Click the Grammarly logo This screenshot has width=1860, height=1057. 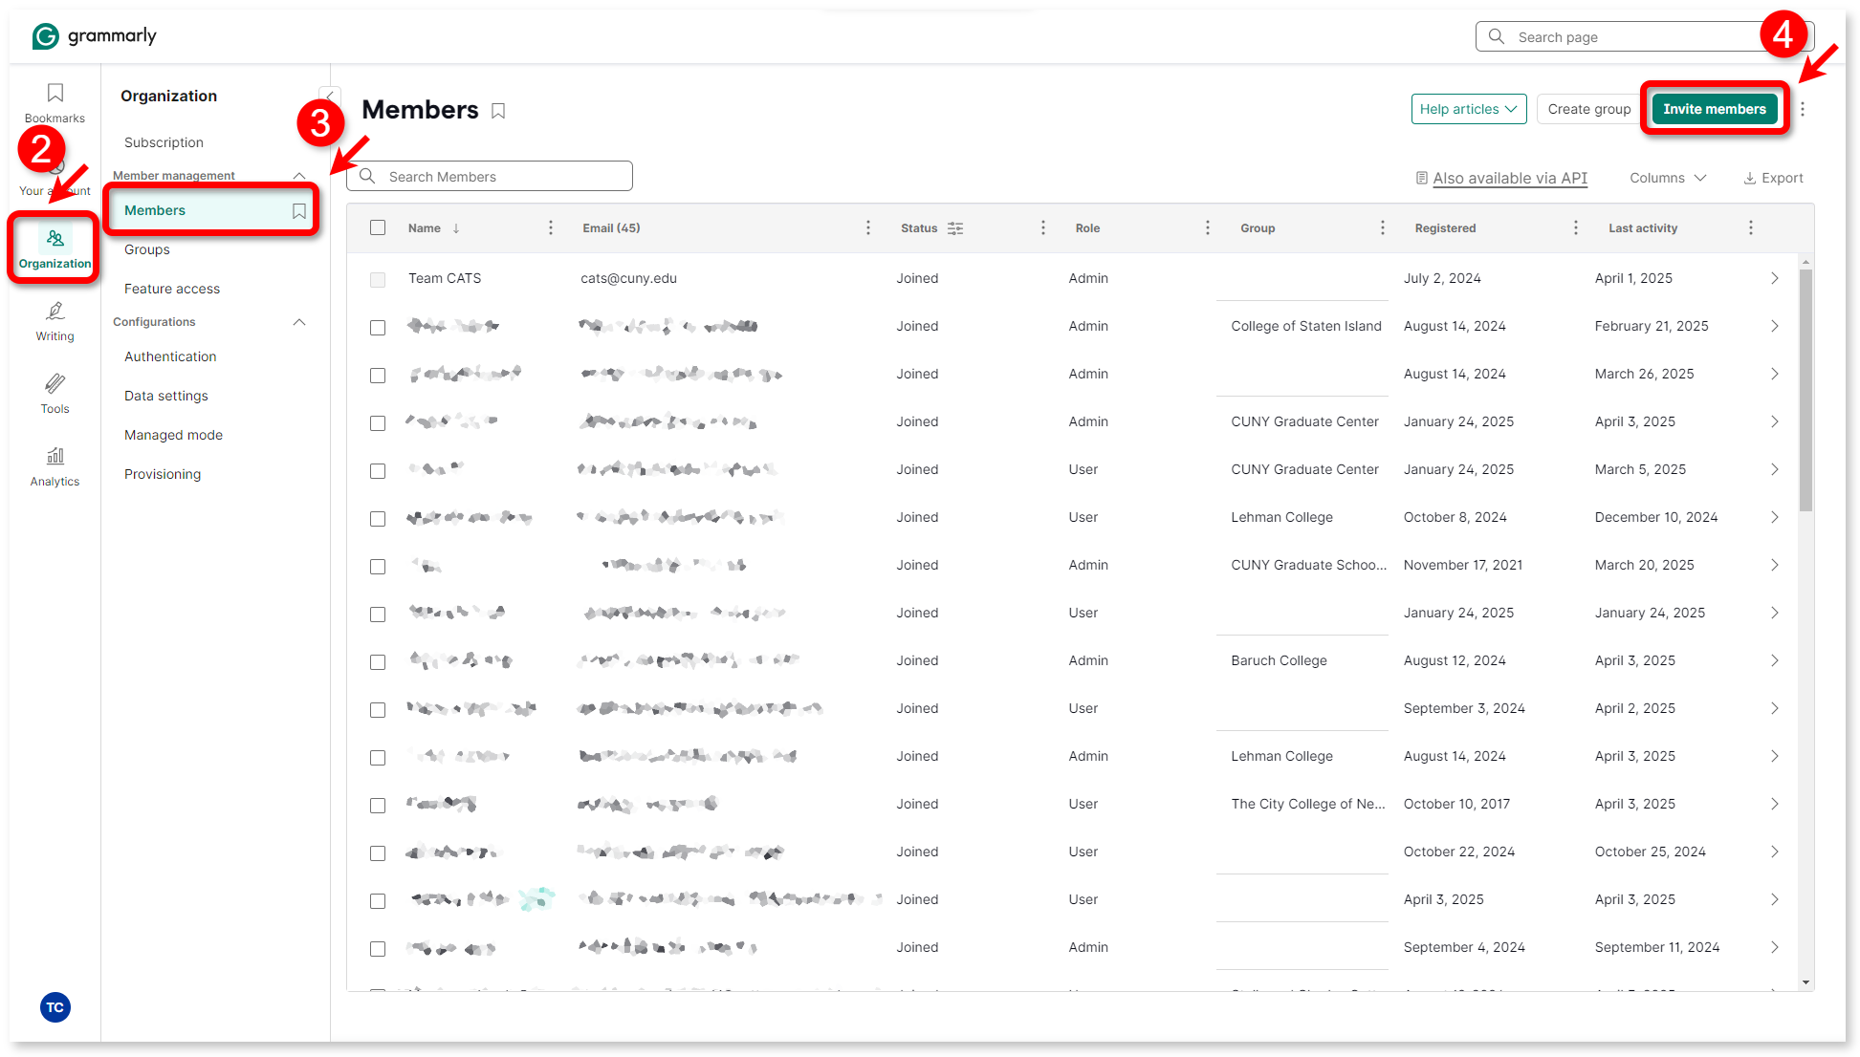(94, 36)
